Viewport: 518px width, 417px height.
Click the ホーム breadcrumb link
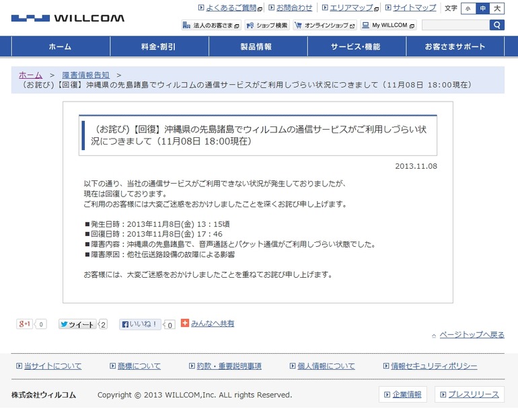coord(31,75)
